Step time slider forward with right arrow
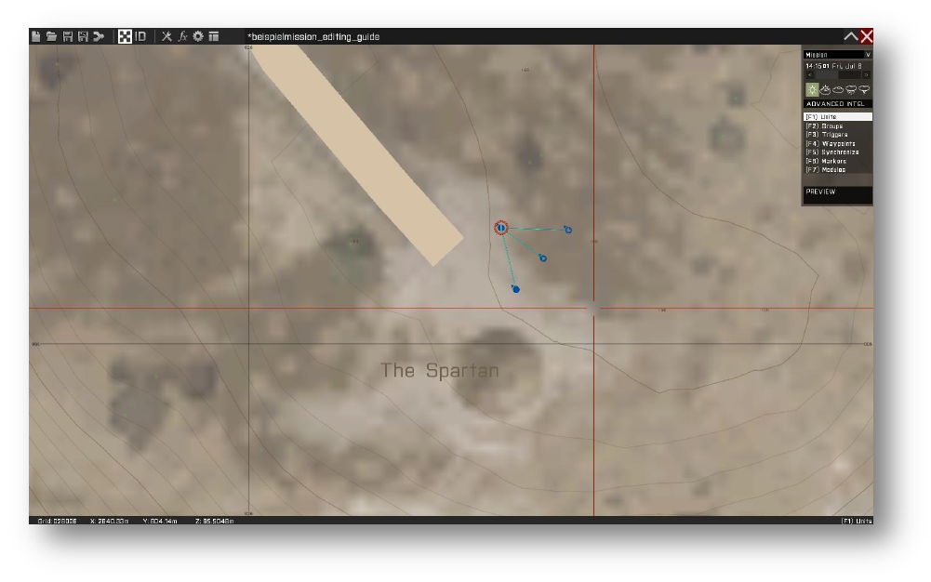 [866, 75]
